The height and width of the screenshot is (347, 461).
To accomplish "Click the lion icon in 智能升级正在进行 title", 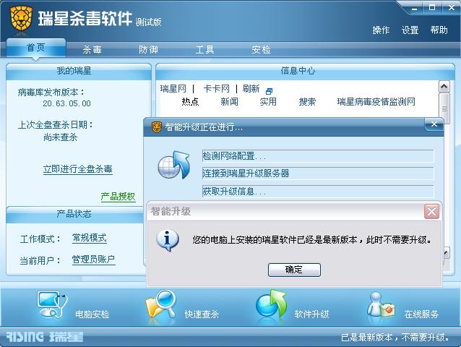I will 156,127.
